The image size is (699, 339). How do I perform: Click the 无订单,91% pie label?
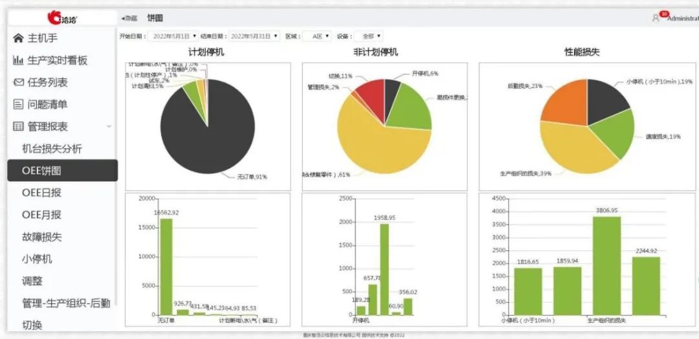click(x=252, y=177)
